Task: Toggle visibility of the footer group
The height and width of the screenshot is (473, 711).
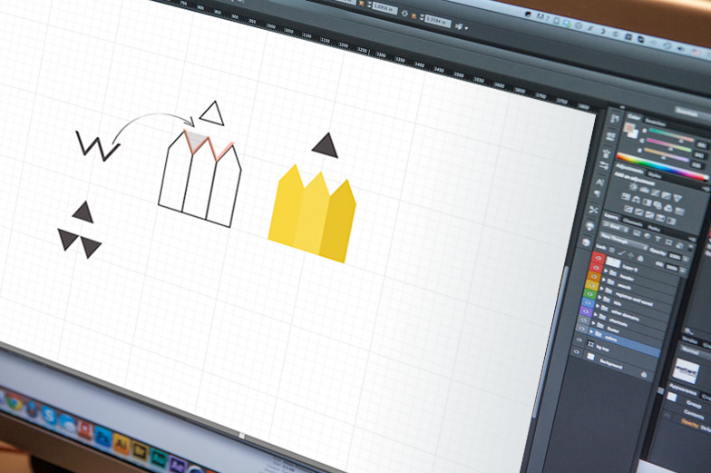Action: (x=584, y=320)
